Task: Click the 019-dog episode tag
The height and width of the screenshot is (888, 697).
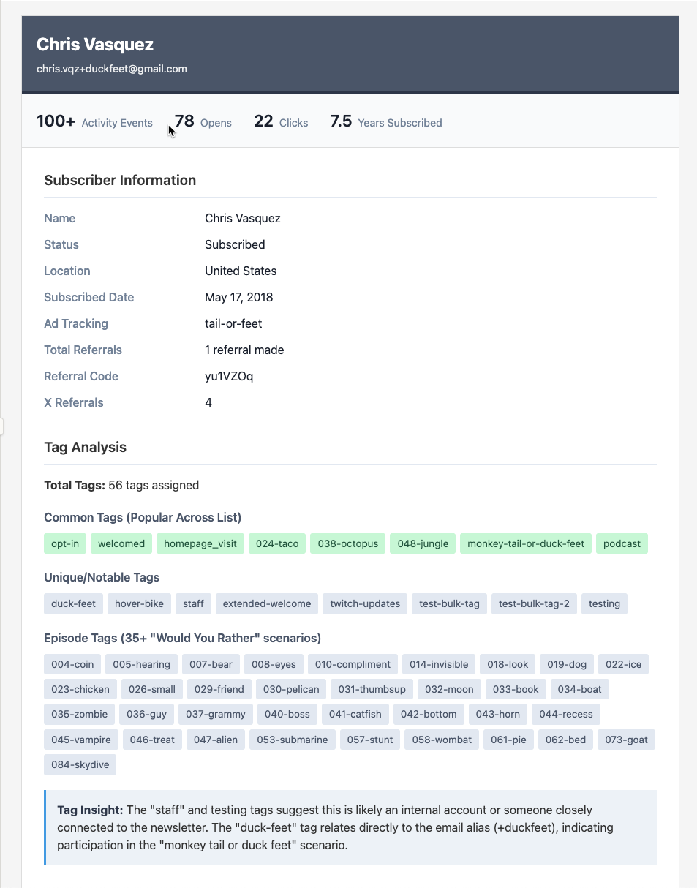Action: [567, 664]
